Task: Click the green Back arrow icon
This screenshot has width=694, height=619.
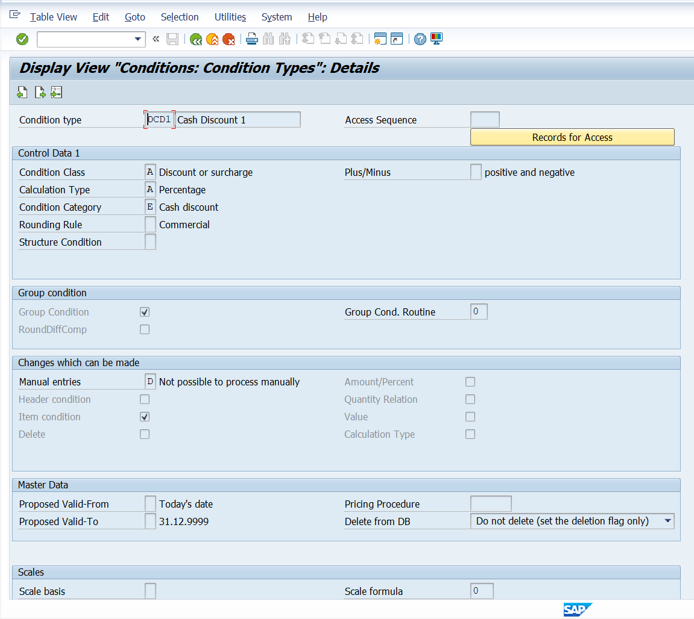Action: [196, 39]
